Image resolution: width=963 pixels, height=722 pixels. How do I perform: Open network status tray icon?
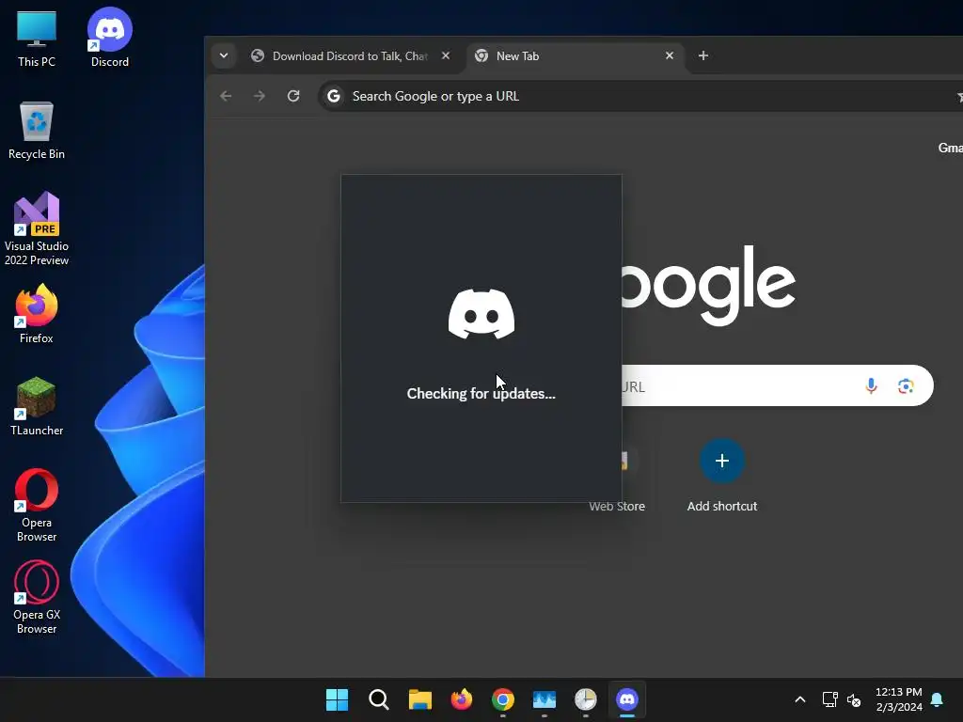pyautogui.click(x=829, y=699)
